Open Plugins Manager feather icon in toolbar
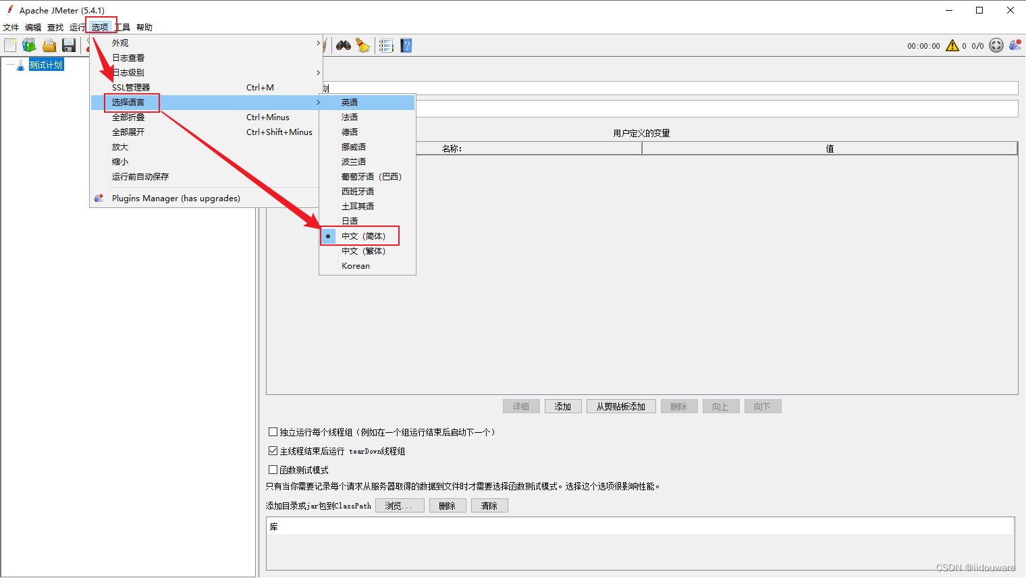The width and height of the screenshot is (1026, 578). (x=1015, y=45)
